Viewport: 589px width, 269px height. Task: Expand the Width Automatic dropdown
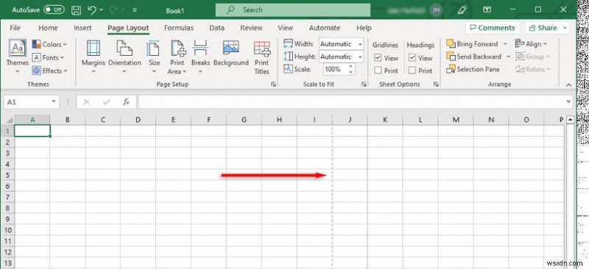click(360, 44)
